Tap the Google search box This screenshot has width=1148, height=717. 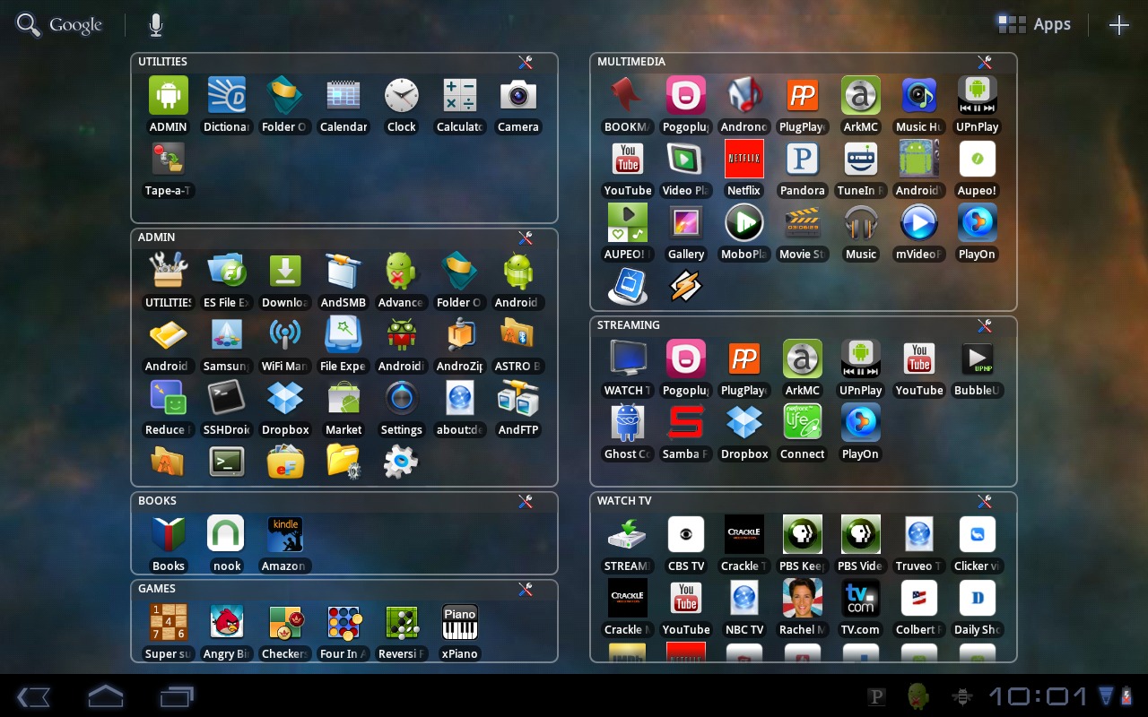(x=59, y=25)
